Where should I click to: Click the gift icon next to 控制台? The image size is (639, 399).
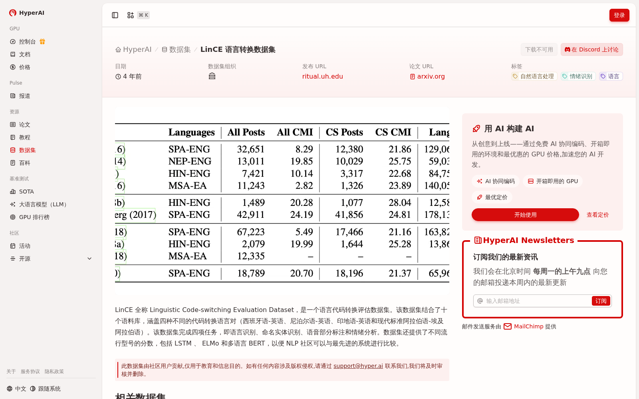(42, 41)
